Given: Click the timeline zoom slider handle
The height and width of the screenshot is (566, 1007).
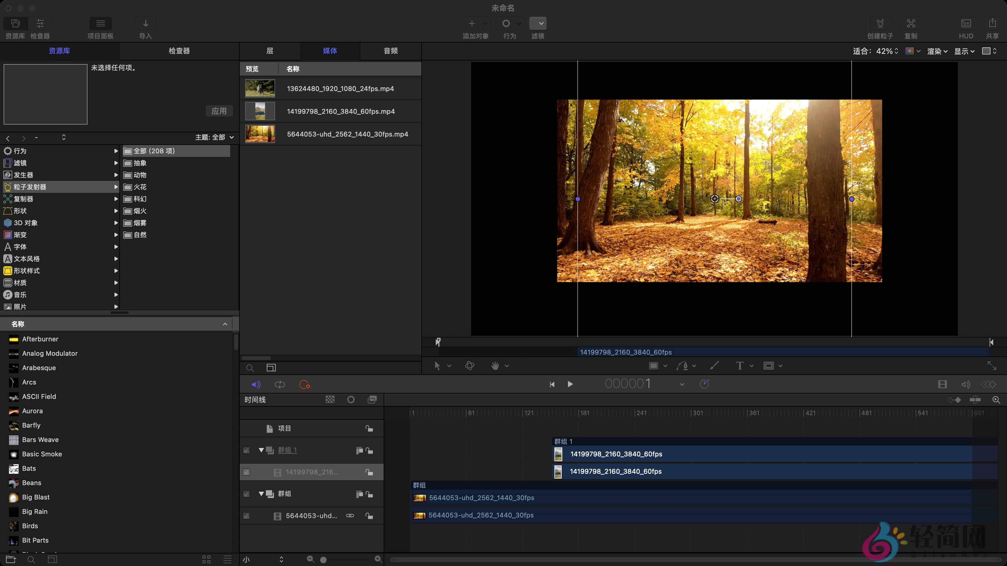Looking at the screenshot, I should click(x=323, y=560).
